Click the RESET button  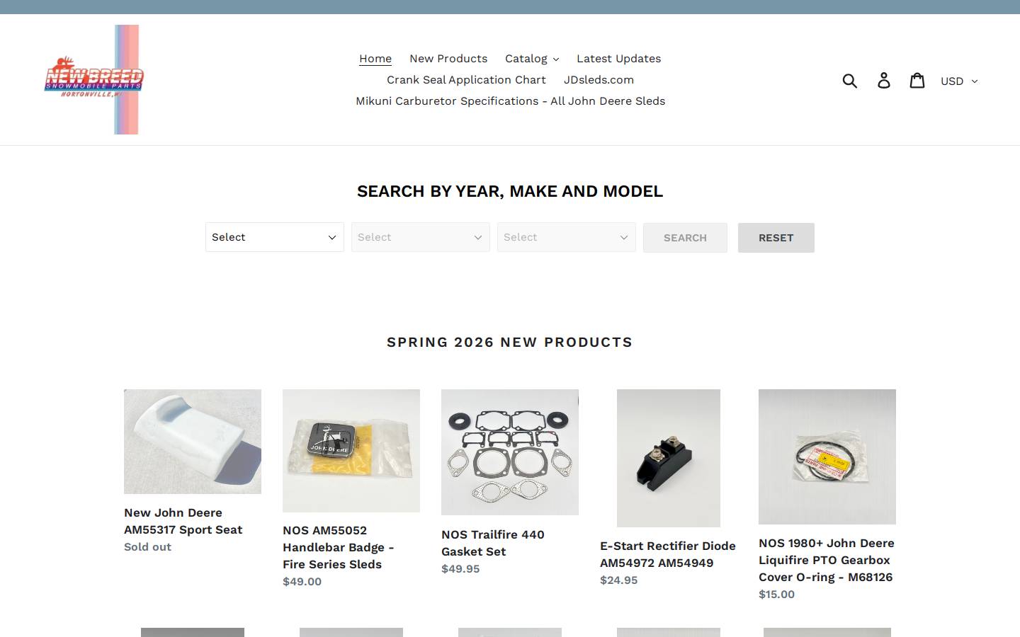776,238
